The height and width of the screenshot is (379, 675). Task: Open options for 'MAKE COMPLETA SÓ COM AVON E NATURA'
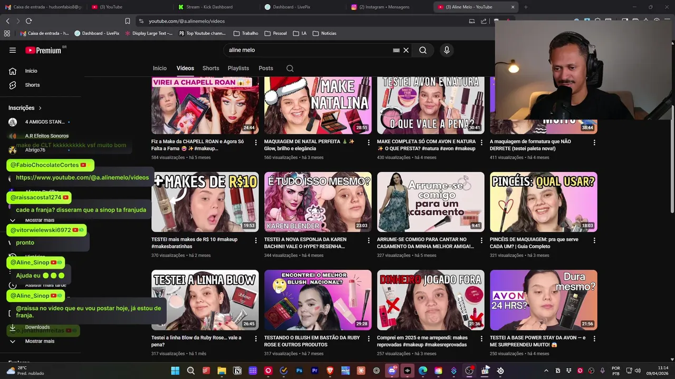coord(481,143)
